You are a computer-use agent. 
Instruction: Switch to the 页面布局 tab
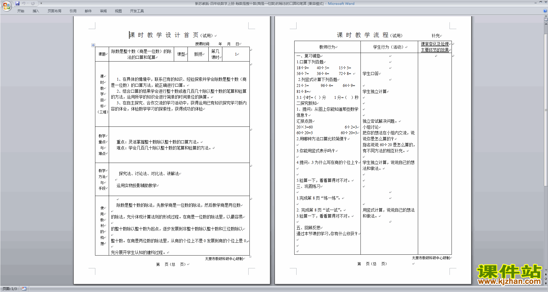tap(55, 11)
